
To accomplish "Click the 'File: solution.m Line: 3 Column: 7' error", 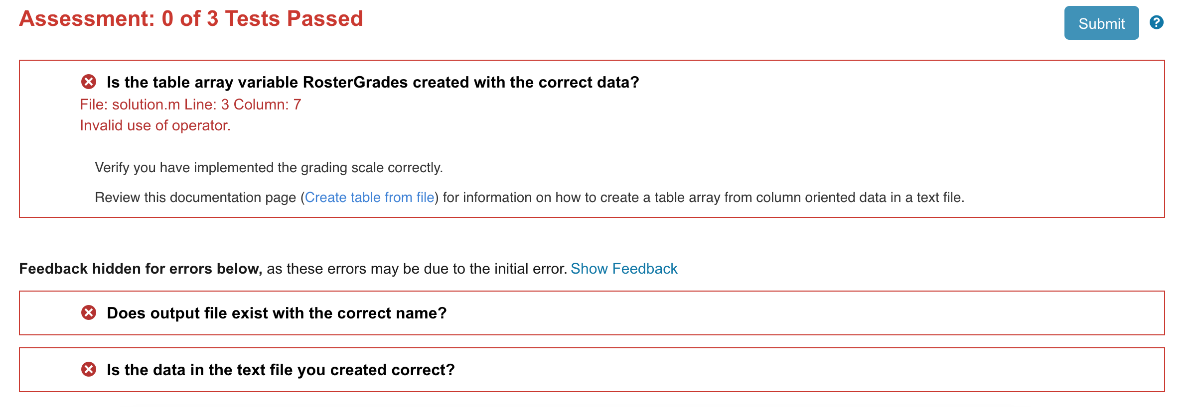I will [x=190, y=104].
